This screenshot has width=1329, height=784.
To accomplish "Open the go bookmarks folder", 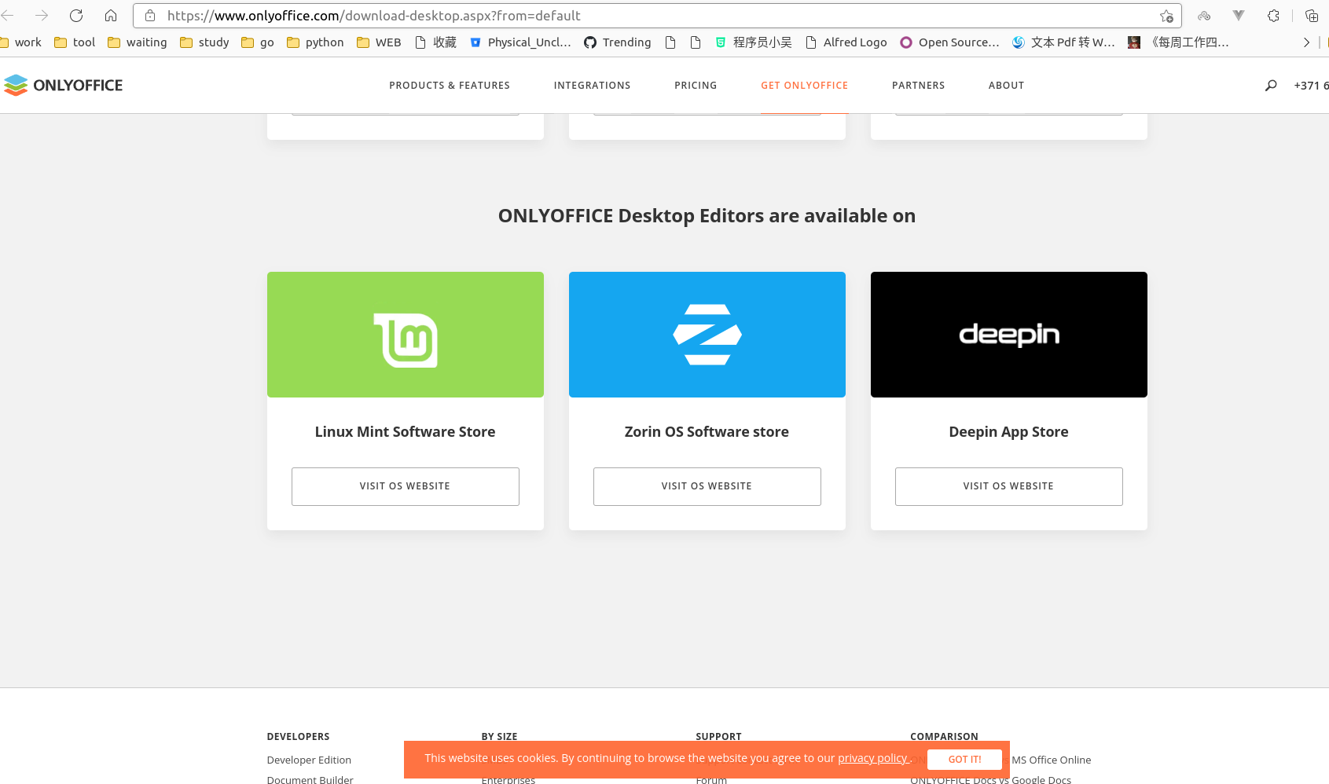I will [x=258, y=42].
